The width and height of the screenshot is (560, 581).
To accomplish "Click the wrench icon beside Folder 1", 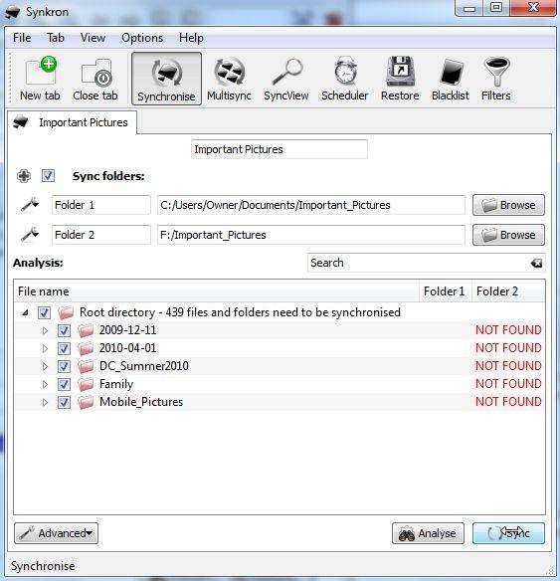I will [30, 205].
